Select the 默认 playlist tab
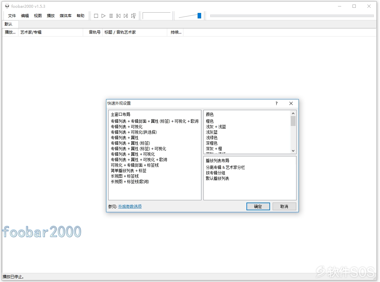 10,24
